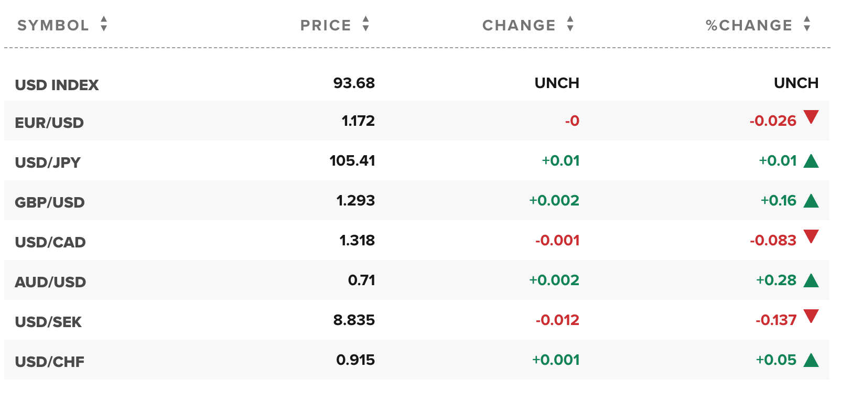Select the AUD/USD currency pair

point(50,282)
